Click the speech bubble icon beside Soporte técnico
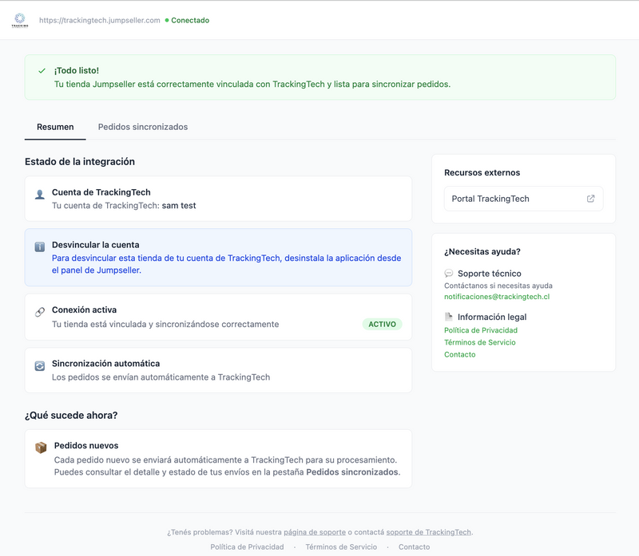Image resolution: width=639 pixels, height=556 pixels. (449, 273)
